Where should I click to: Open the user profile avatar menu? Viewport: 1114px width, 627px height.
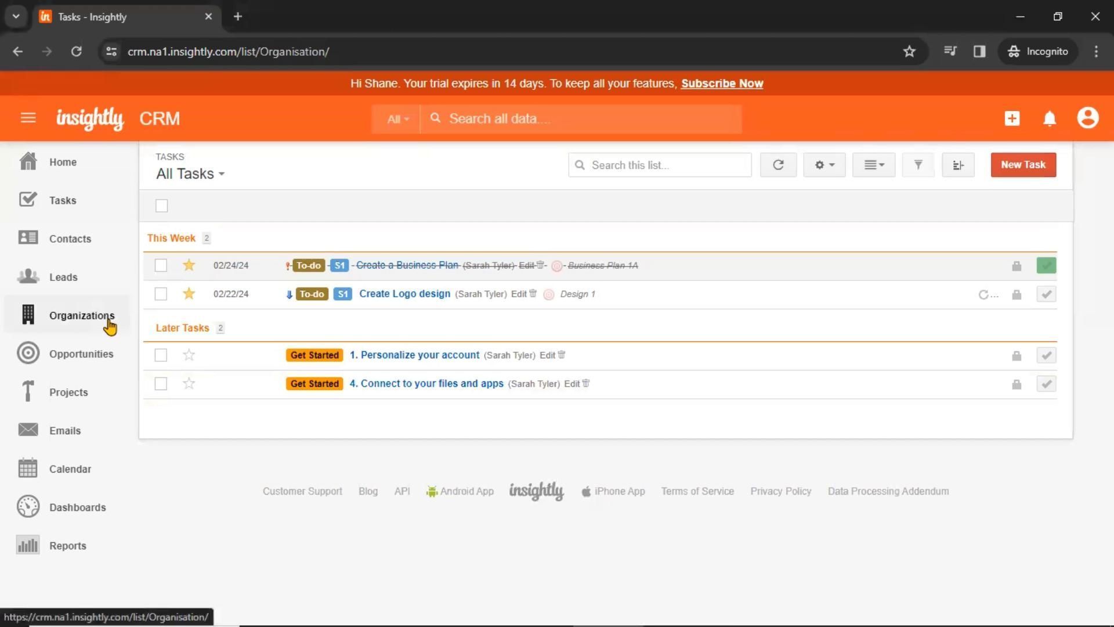[1087, 118]
